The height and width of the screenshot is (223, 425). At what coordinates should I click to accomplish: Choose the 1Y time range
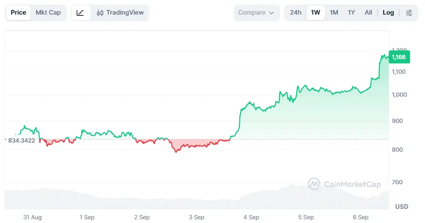[x=351, y=13]
